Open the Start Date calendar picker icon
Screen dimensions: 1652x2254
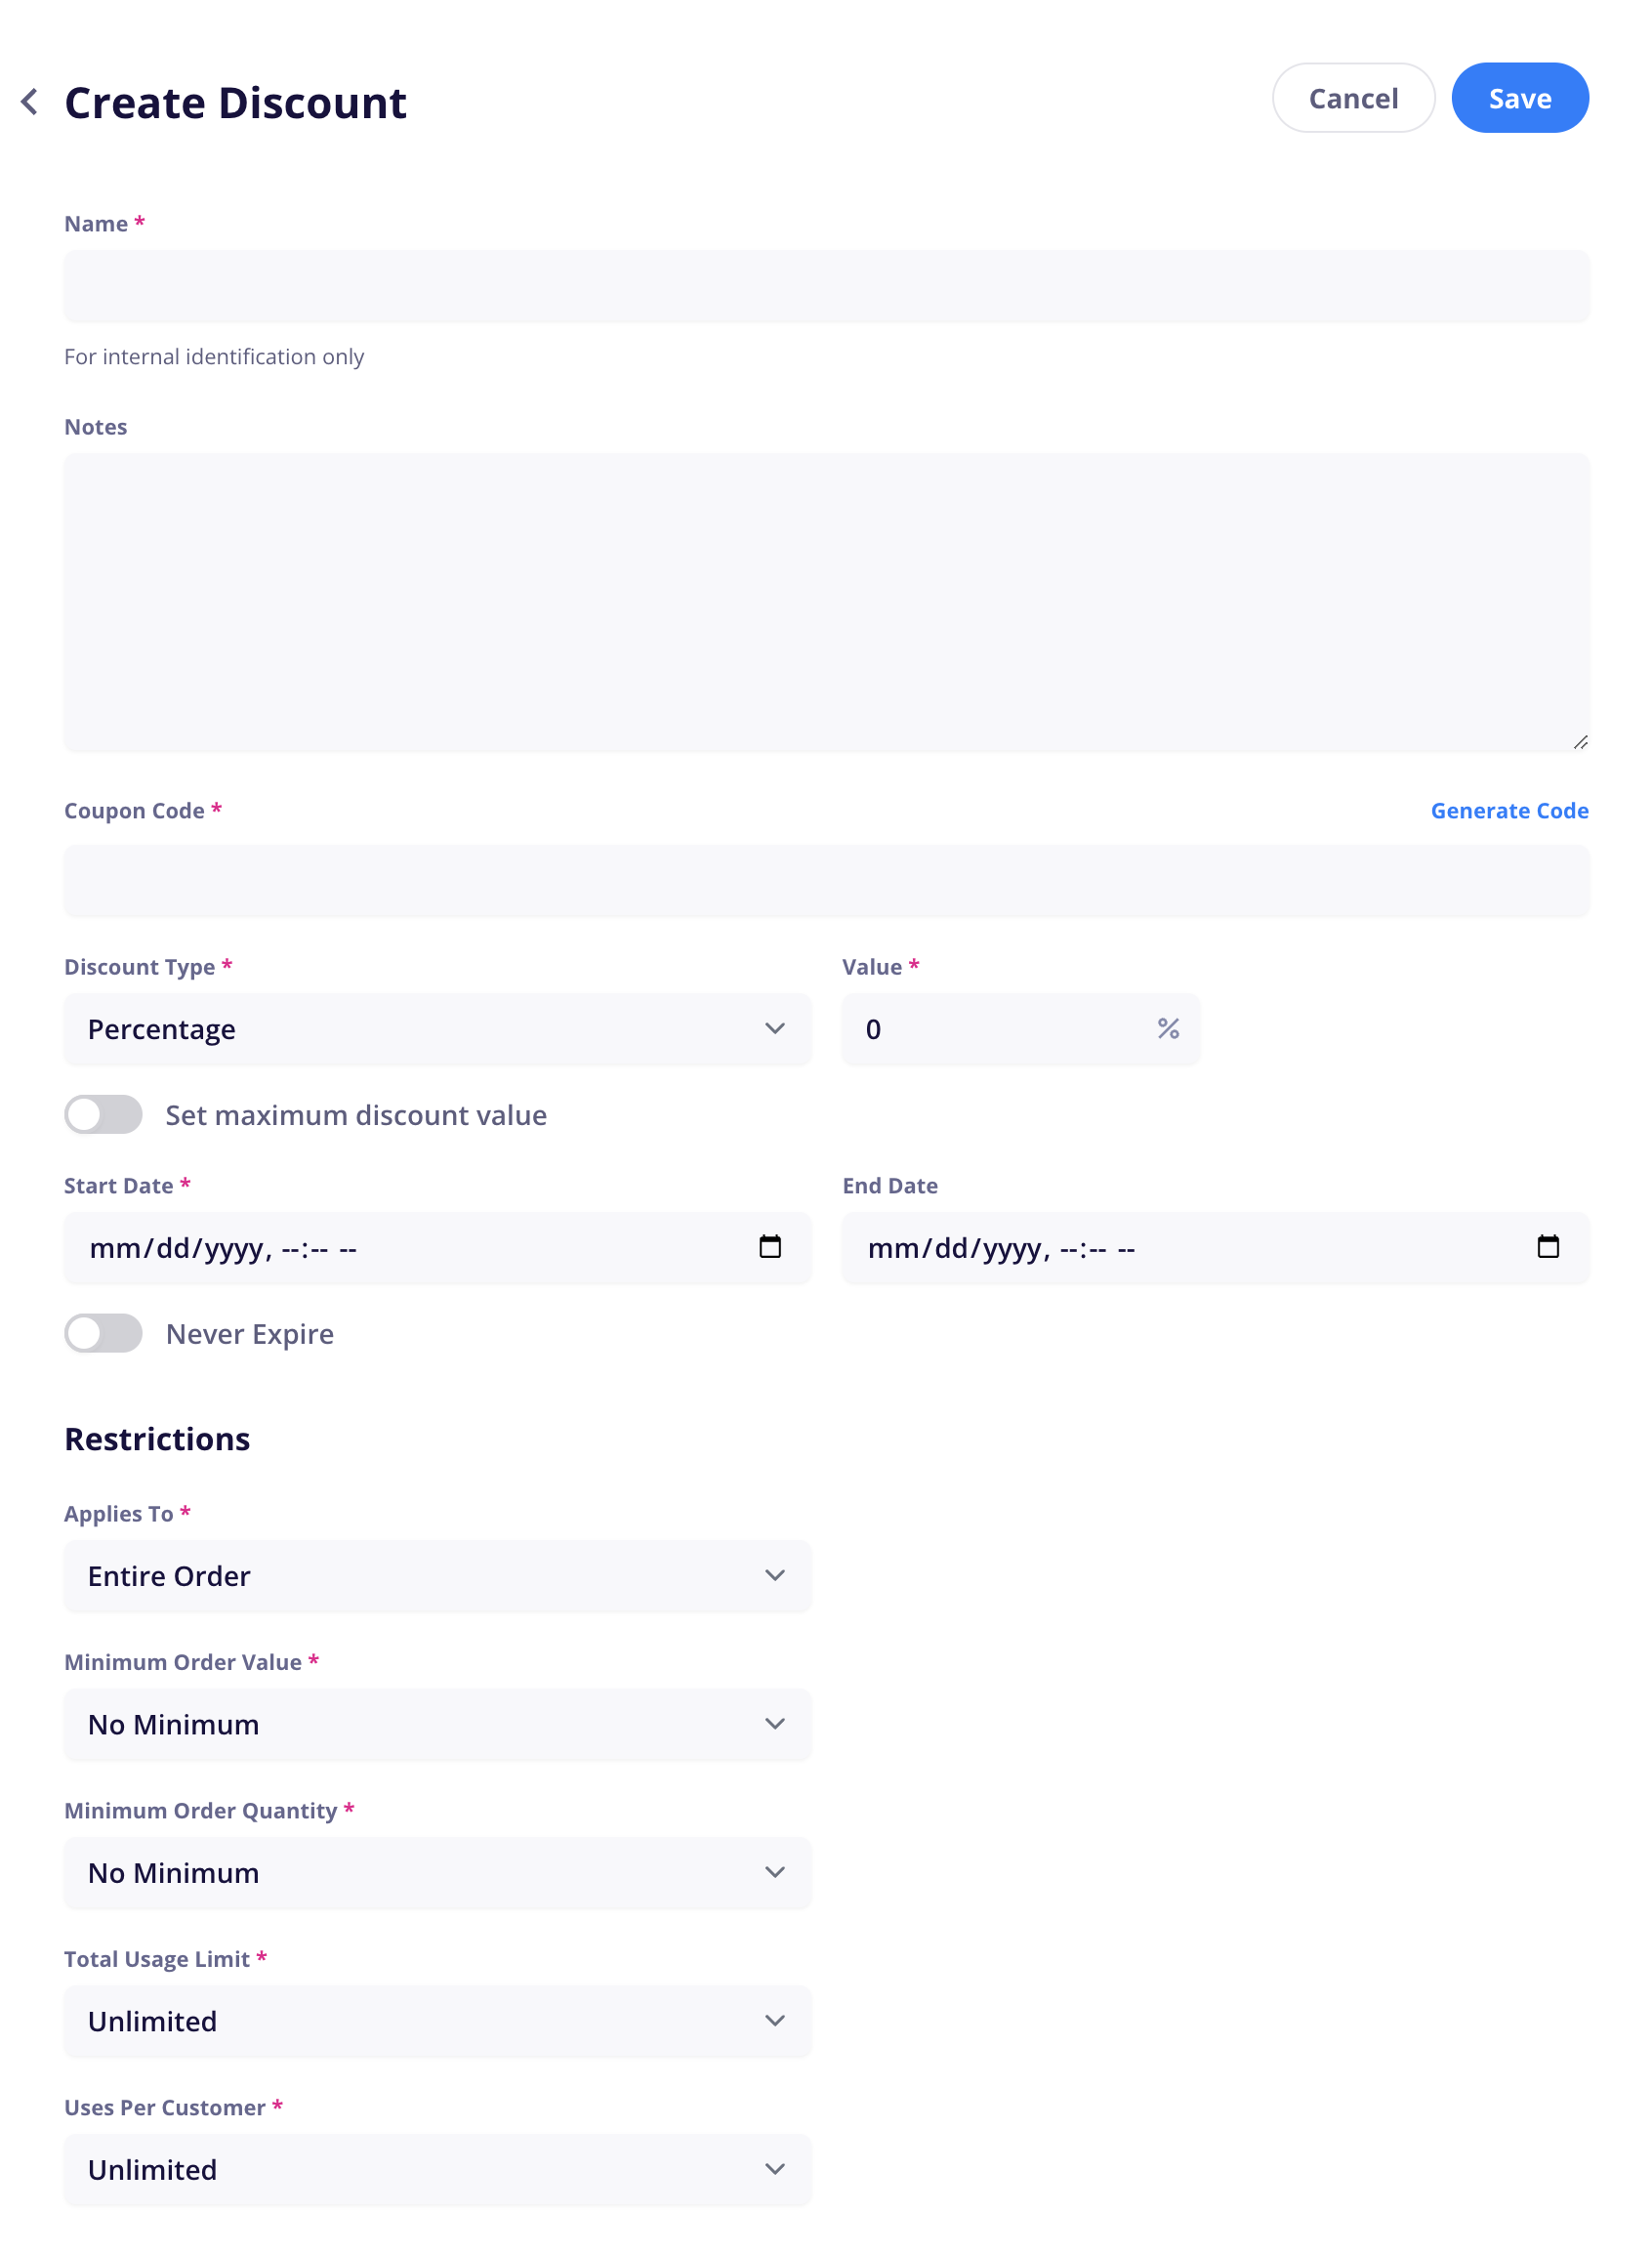[x=769, y=1246]
